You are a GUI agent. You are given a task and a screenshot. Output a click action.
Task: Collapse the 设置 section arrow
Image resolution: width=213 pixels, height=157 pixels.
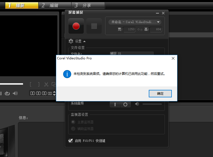click(x=84, y=41)
